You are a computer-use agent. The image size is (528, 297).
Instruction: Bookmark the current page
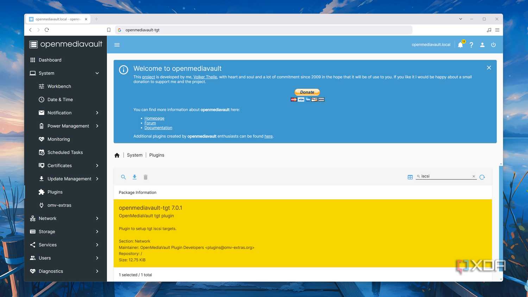pyautogui.click(x=109, y=30)
